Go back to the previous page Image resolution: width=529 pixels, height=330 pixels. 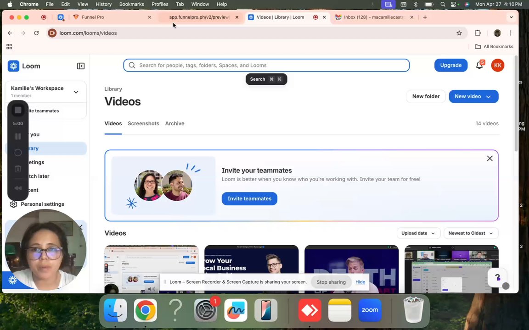(x=10, y=33)
